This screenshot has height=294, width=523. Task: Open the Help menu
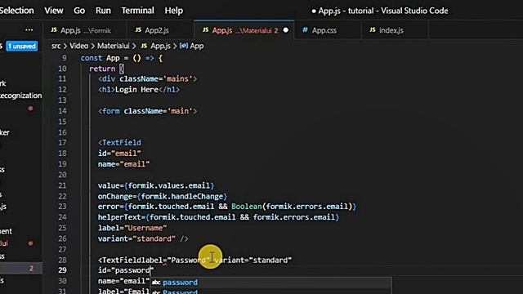point(174,11)
